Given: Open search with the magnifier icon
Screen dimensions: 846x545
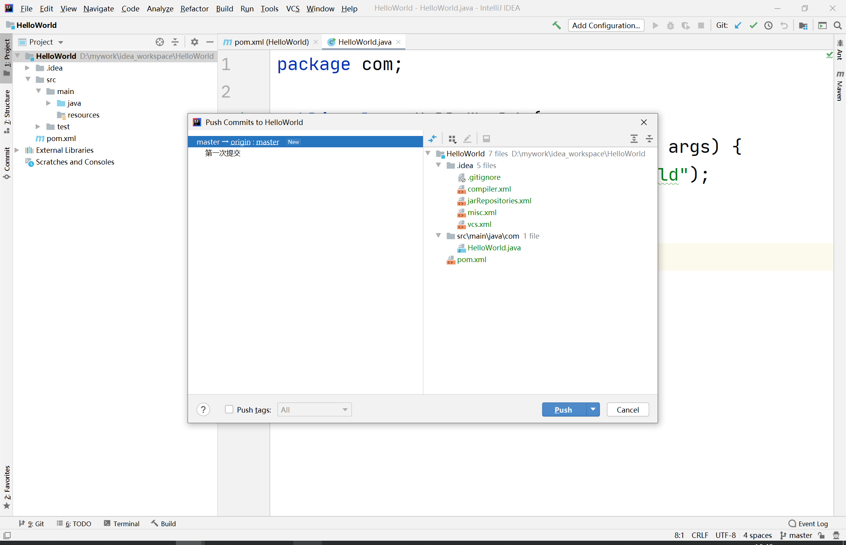Looking at the screenshot, I should 838,25.
